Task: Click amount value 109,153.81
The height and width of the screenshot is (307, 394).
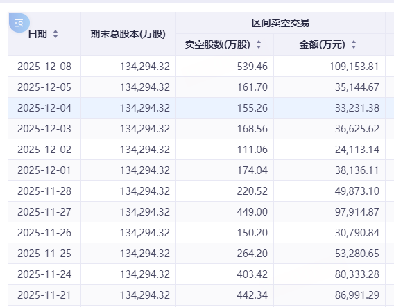Action: tap(354, 67)
